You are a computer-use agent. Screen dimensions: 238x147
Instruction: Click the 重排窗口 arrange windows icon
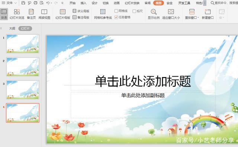[192, 12]
